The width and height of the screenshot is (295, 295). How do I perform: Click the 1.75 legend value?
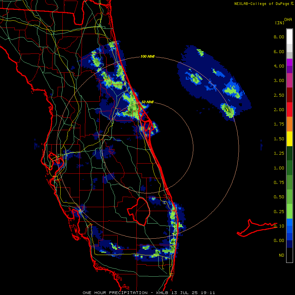coord(279,124)
